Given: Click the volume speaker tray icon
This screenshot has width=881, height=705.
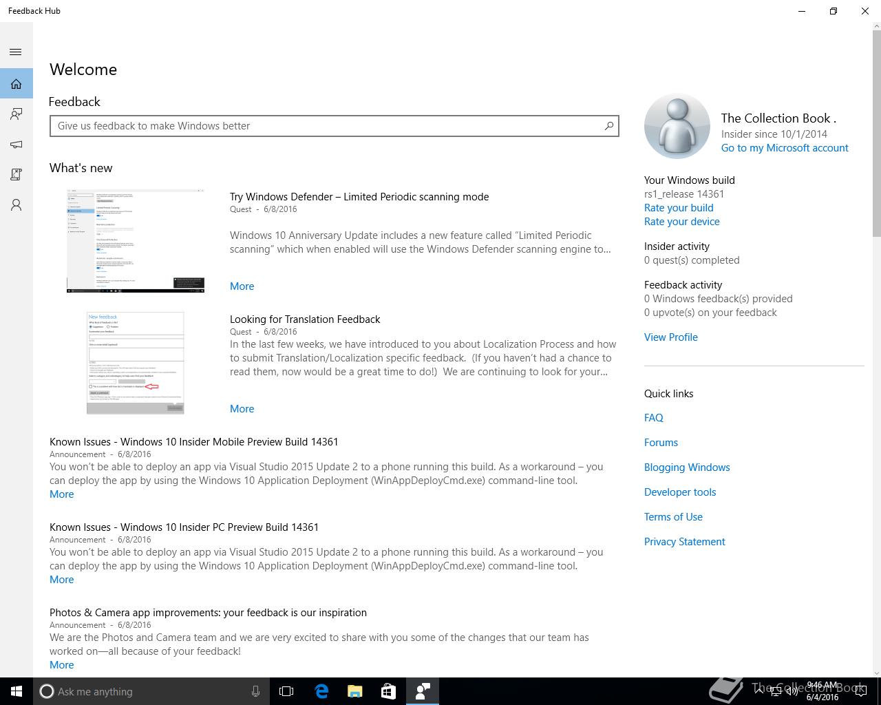Looking at the screenshot, I should pyautogui.click(x=792, y=691).
